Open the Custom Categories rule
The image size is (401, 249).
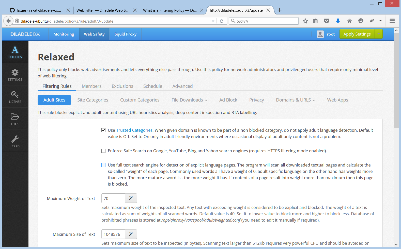click(140, 100)
